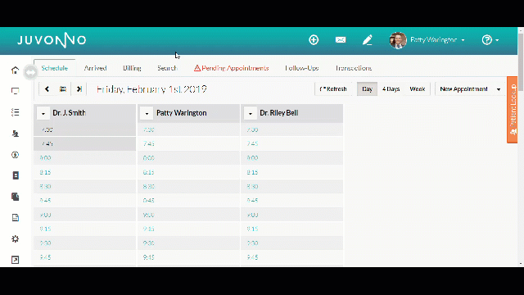Open the Dr. Riley Bell column dropdown

[251, 113]
